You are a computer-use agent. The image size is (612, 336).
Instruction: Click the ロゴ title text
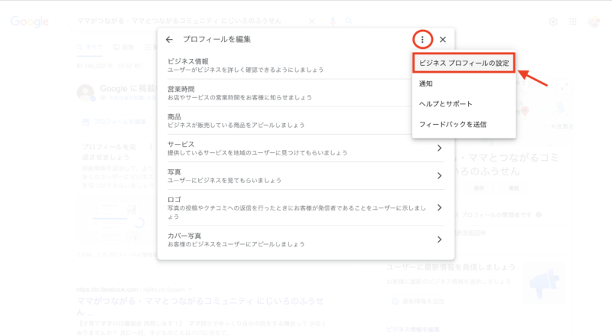pos(174,200)
